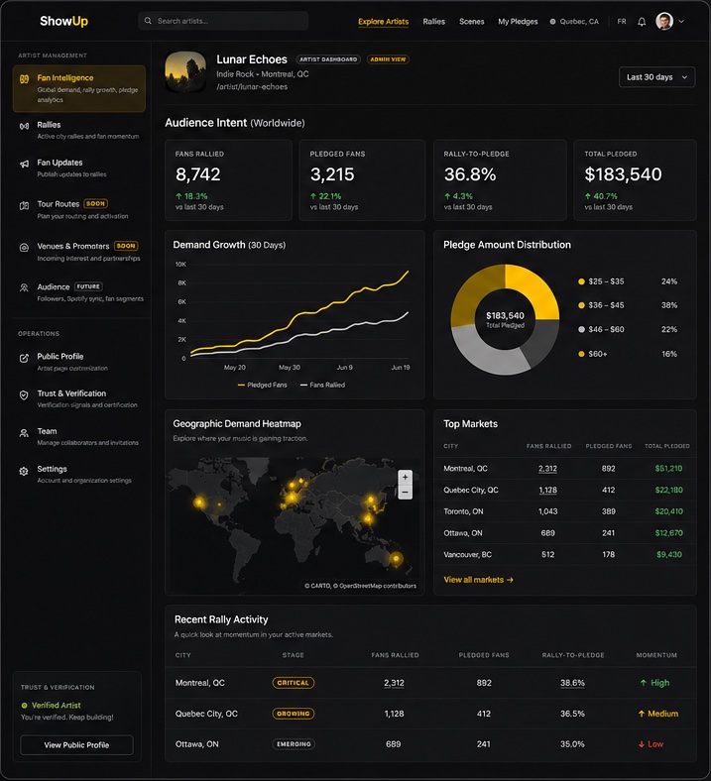Click the Rally-to-Pledge 36.8% card value
711x781 pixels.
pos(470,174)
